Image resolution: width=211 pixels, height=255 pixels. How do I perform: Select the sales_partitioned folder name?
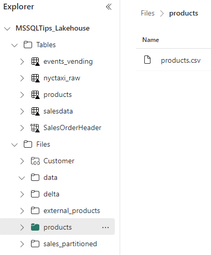pyautogui.click(x=70, y=244)
